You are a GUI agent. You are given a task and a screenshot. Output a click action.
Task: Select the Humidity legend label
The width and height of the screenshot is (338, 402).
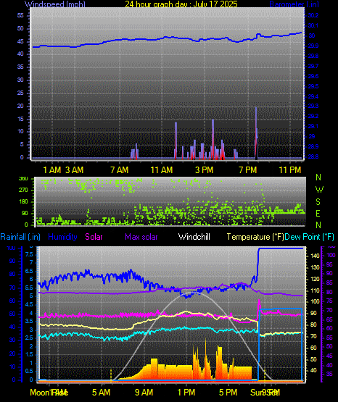click(x=62, y=237)
